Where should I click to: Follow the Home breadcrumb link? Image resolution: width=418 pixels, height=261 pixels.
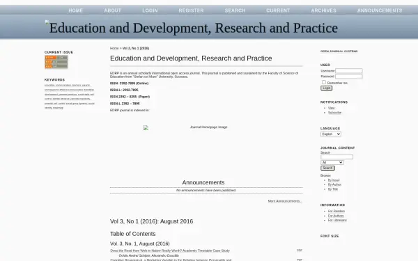click(114, 48)
